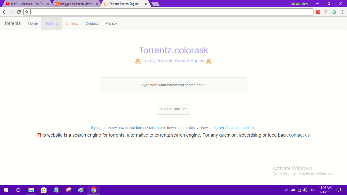Click the cat icon right of subtitle
The image size is (347, 195).
209,61
